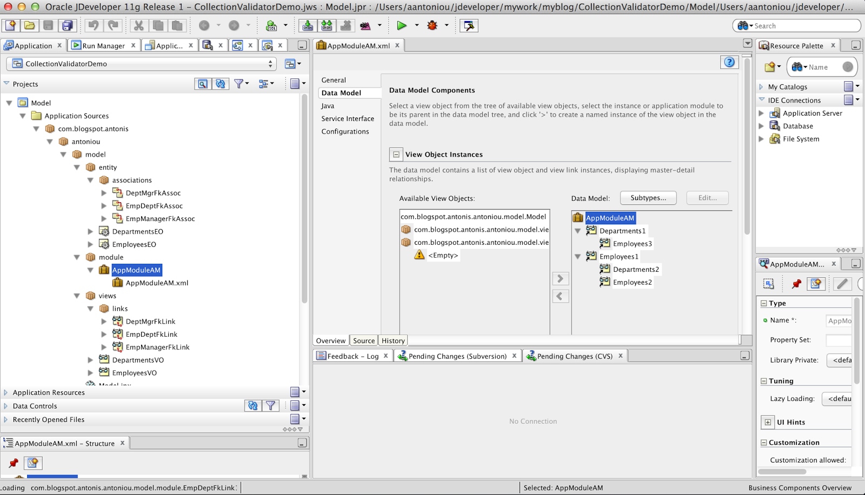Click the red pin icon in Structure pane
865x495 pixels.
[x=14, y=463]
